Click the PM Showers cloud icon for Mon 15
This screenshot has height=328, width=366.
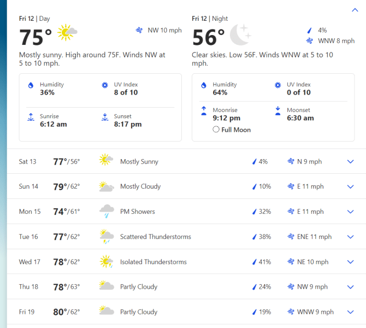click(x=107, y=211)
